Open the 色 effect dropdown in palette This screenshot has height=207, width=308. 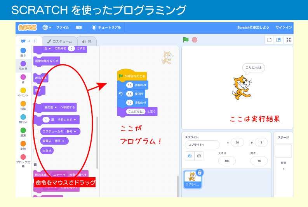[47, 48]
